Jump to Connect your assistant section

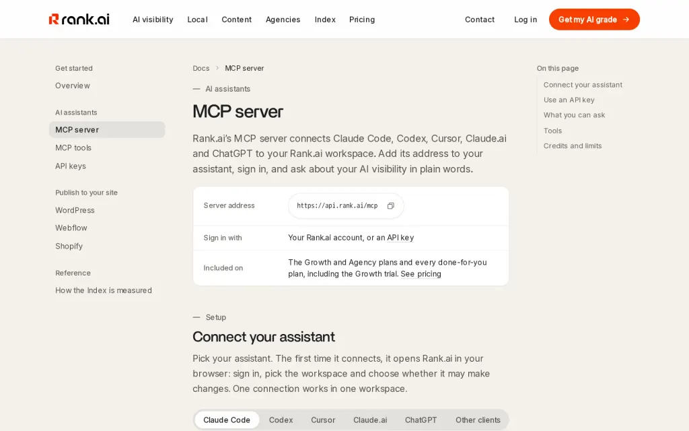point(583,85)
